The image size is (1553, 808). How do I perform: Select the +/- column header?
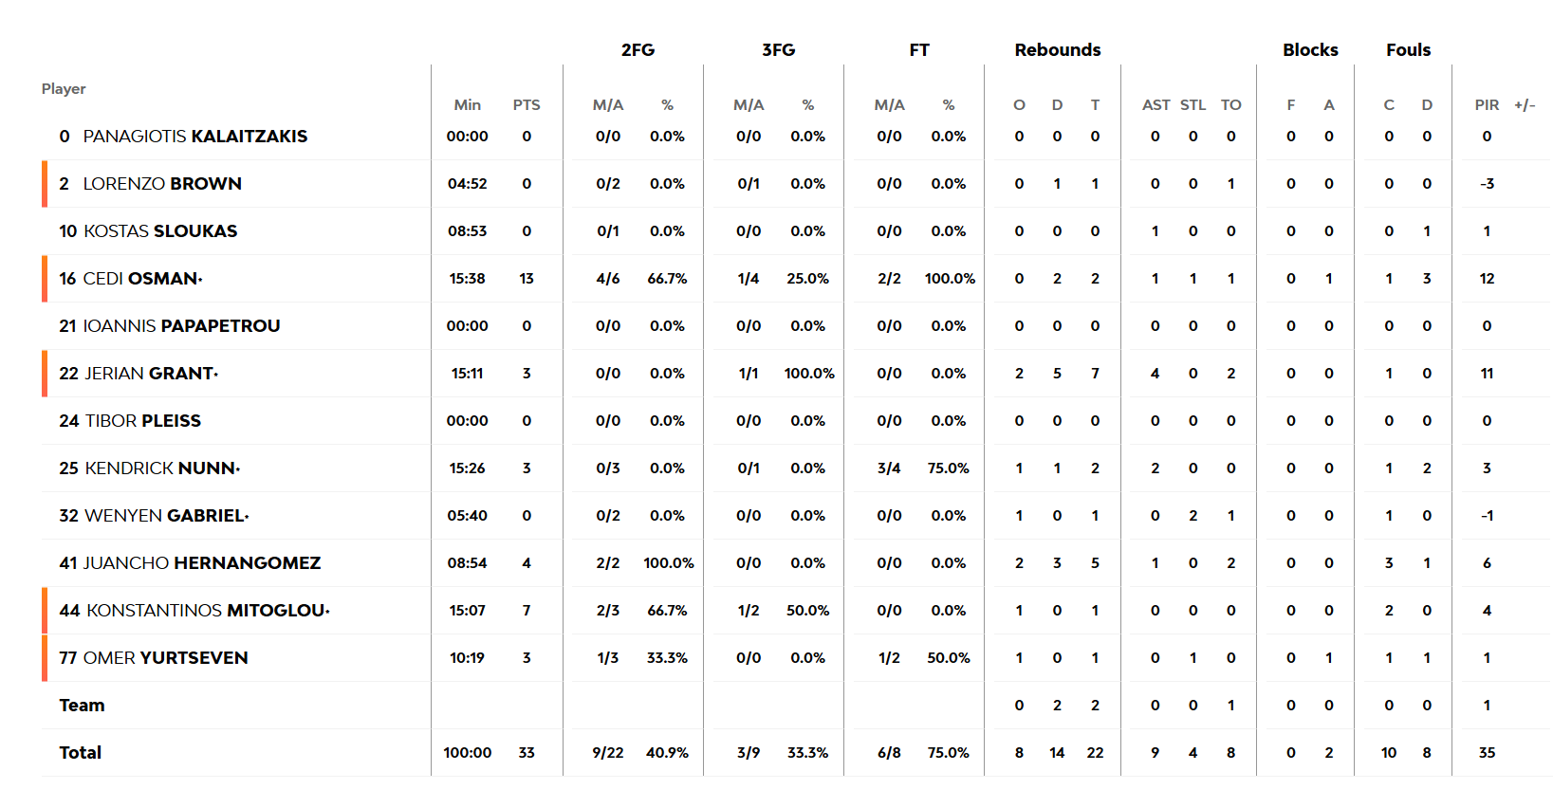tap(1525, 105)
